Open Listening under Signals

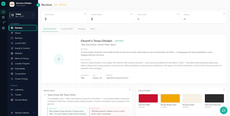click(23, 90)
